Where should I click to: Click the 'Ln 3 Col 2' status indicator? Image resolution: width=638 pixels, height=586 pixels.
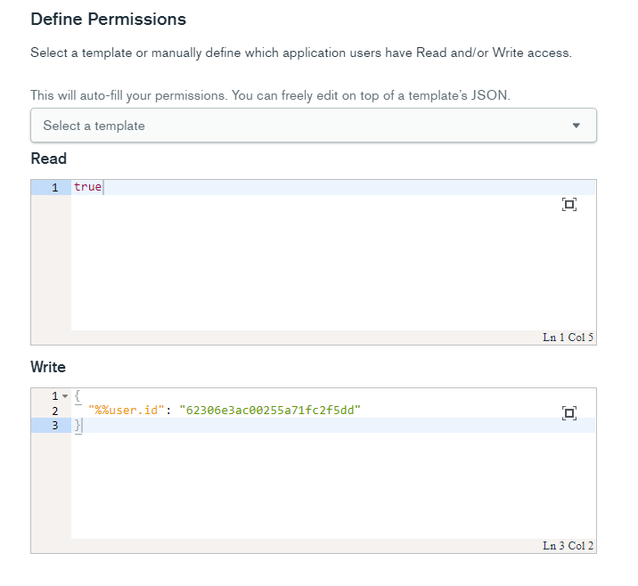tap(568, 545)
